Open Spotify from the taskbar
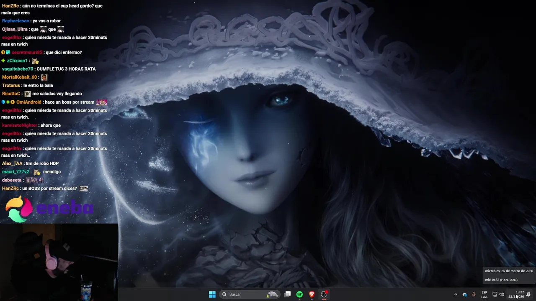This screenshot has width=536, height=301. pyautogui.click(x=299, y=294)
